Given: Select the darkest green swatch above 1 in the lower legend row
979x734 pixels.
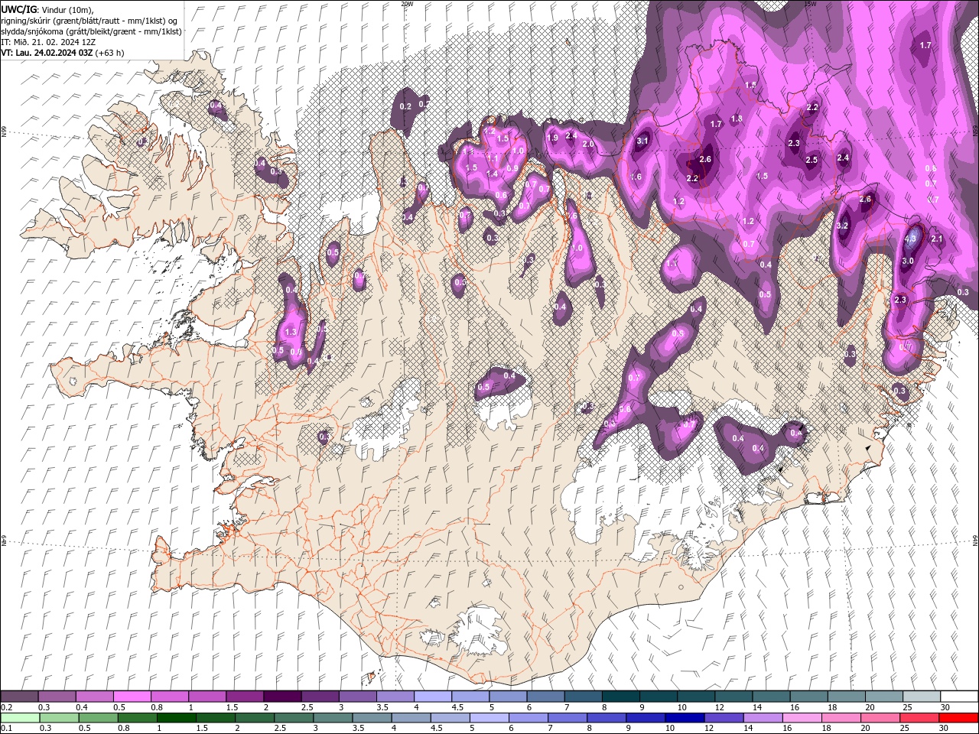Looking at the screenshot, I should click(x=176, y=718).
